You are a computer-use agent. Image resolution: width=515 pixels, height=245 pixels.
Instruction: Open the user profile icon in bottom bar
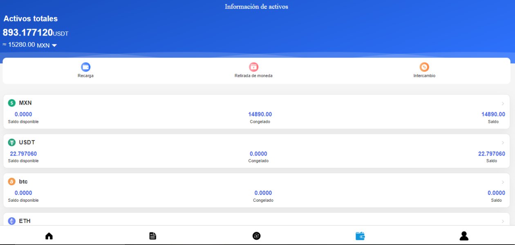pyautogui.click(x=464, y=236)
